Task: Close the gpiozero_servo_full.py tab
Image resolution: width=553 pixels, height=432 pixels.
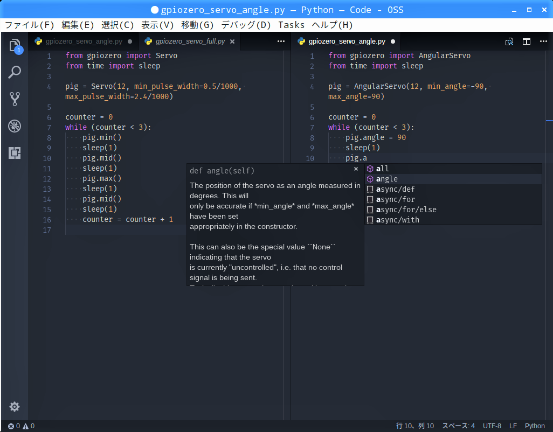Action: [232, 41]
